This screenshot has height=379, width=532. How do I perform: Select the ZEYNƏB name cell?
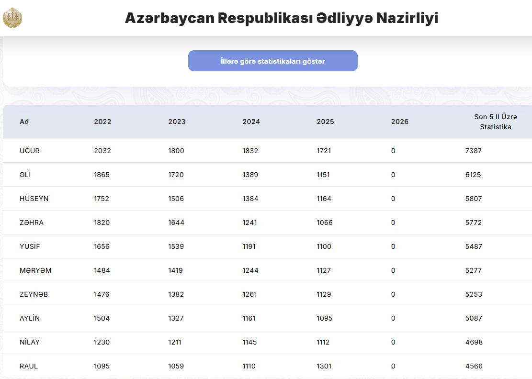tap(34, 294)
